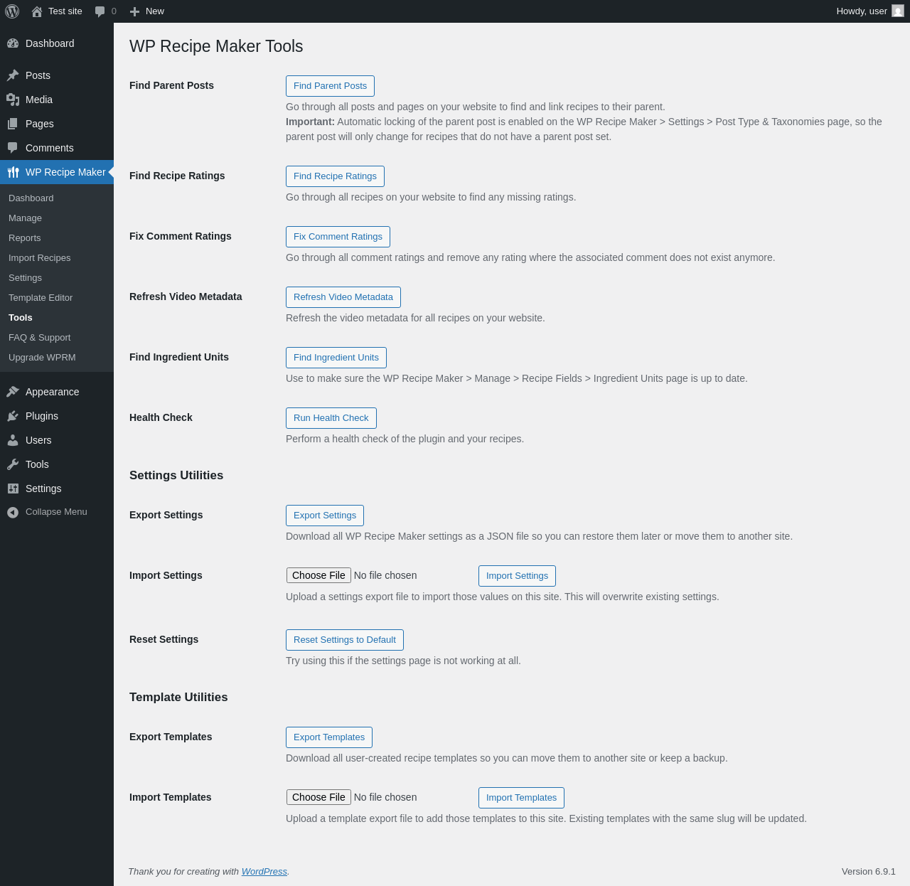Run the Health Check
The height and width of the screenshot is (886, 910).
[x=331, y=418]
